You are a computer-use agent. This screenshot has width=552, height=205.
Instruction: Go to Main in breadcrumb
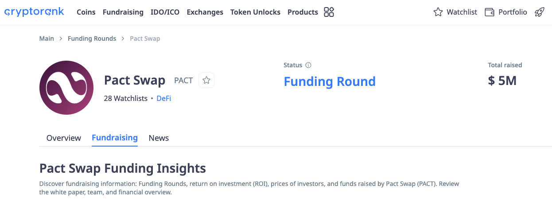pyautogui.click(x=47, y=39)
